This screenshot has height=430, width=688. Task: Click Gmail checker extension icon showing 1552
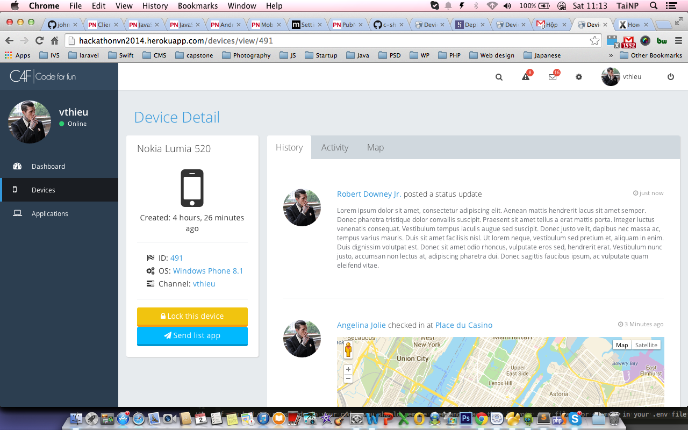629,41
